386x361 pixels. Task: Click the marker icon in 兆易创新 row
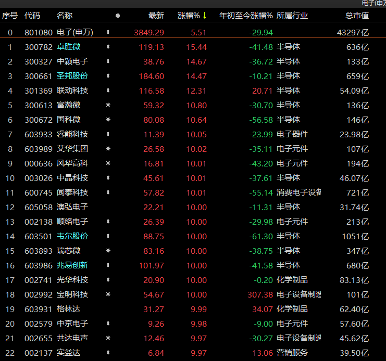(108, 265)
